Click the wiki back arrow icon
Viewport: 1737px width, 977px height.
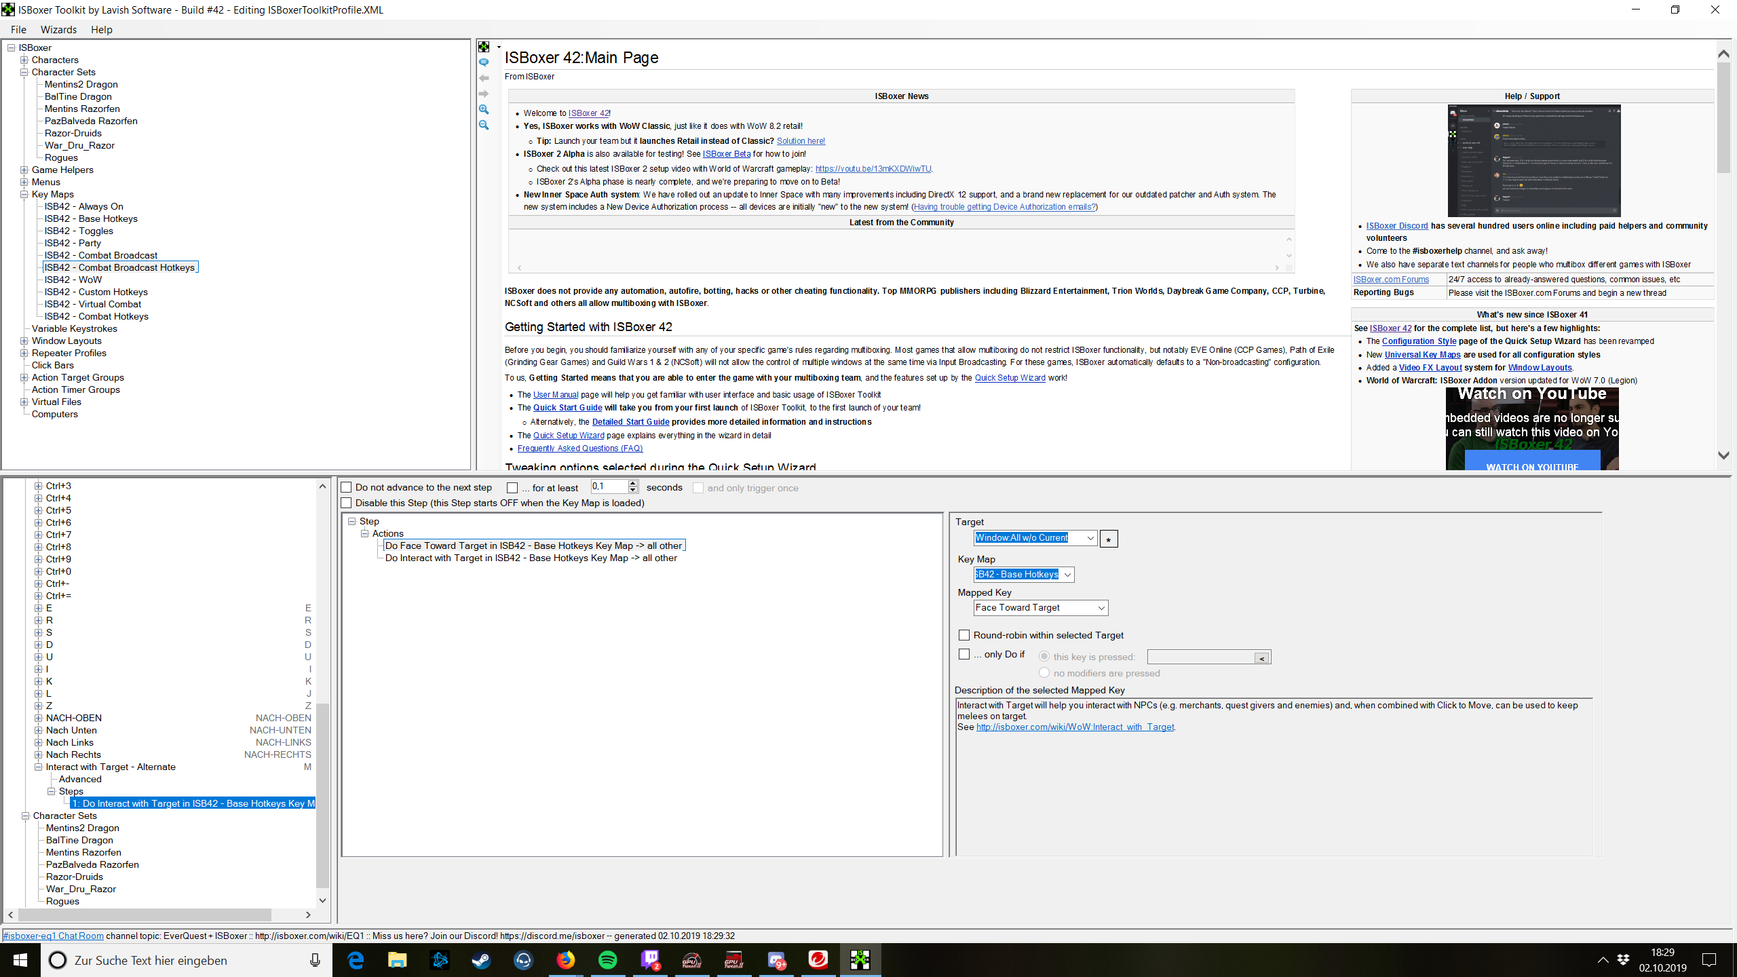[x=484, y=78]
